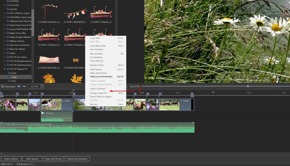Toggle the Time points checkbox

pyautogui.click(x=3, y=86)
